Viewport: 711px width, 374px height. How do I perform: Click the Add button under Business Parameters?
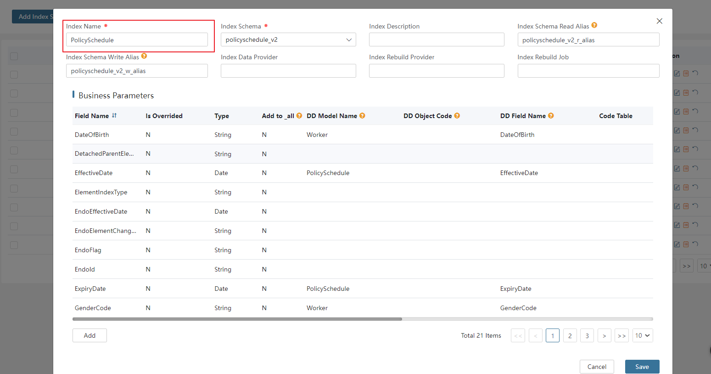tap(90, 335)
